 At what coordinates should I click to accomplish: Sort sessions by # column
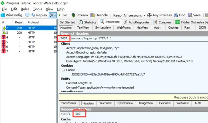point(7,22)
